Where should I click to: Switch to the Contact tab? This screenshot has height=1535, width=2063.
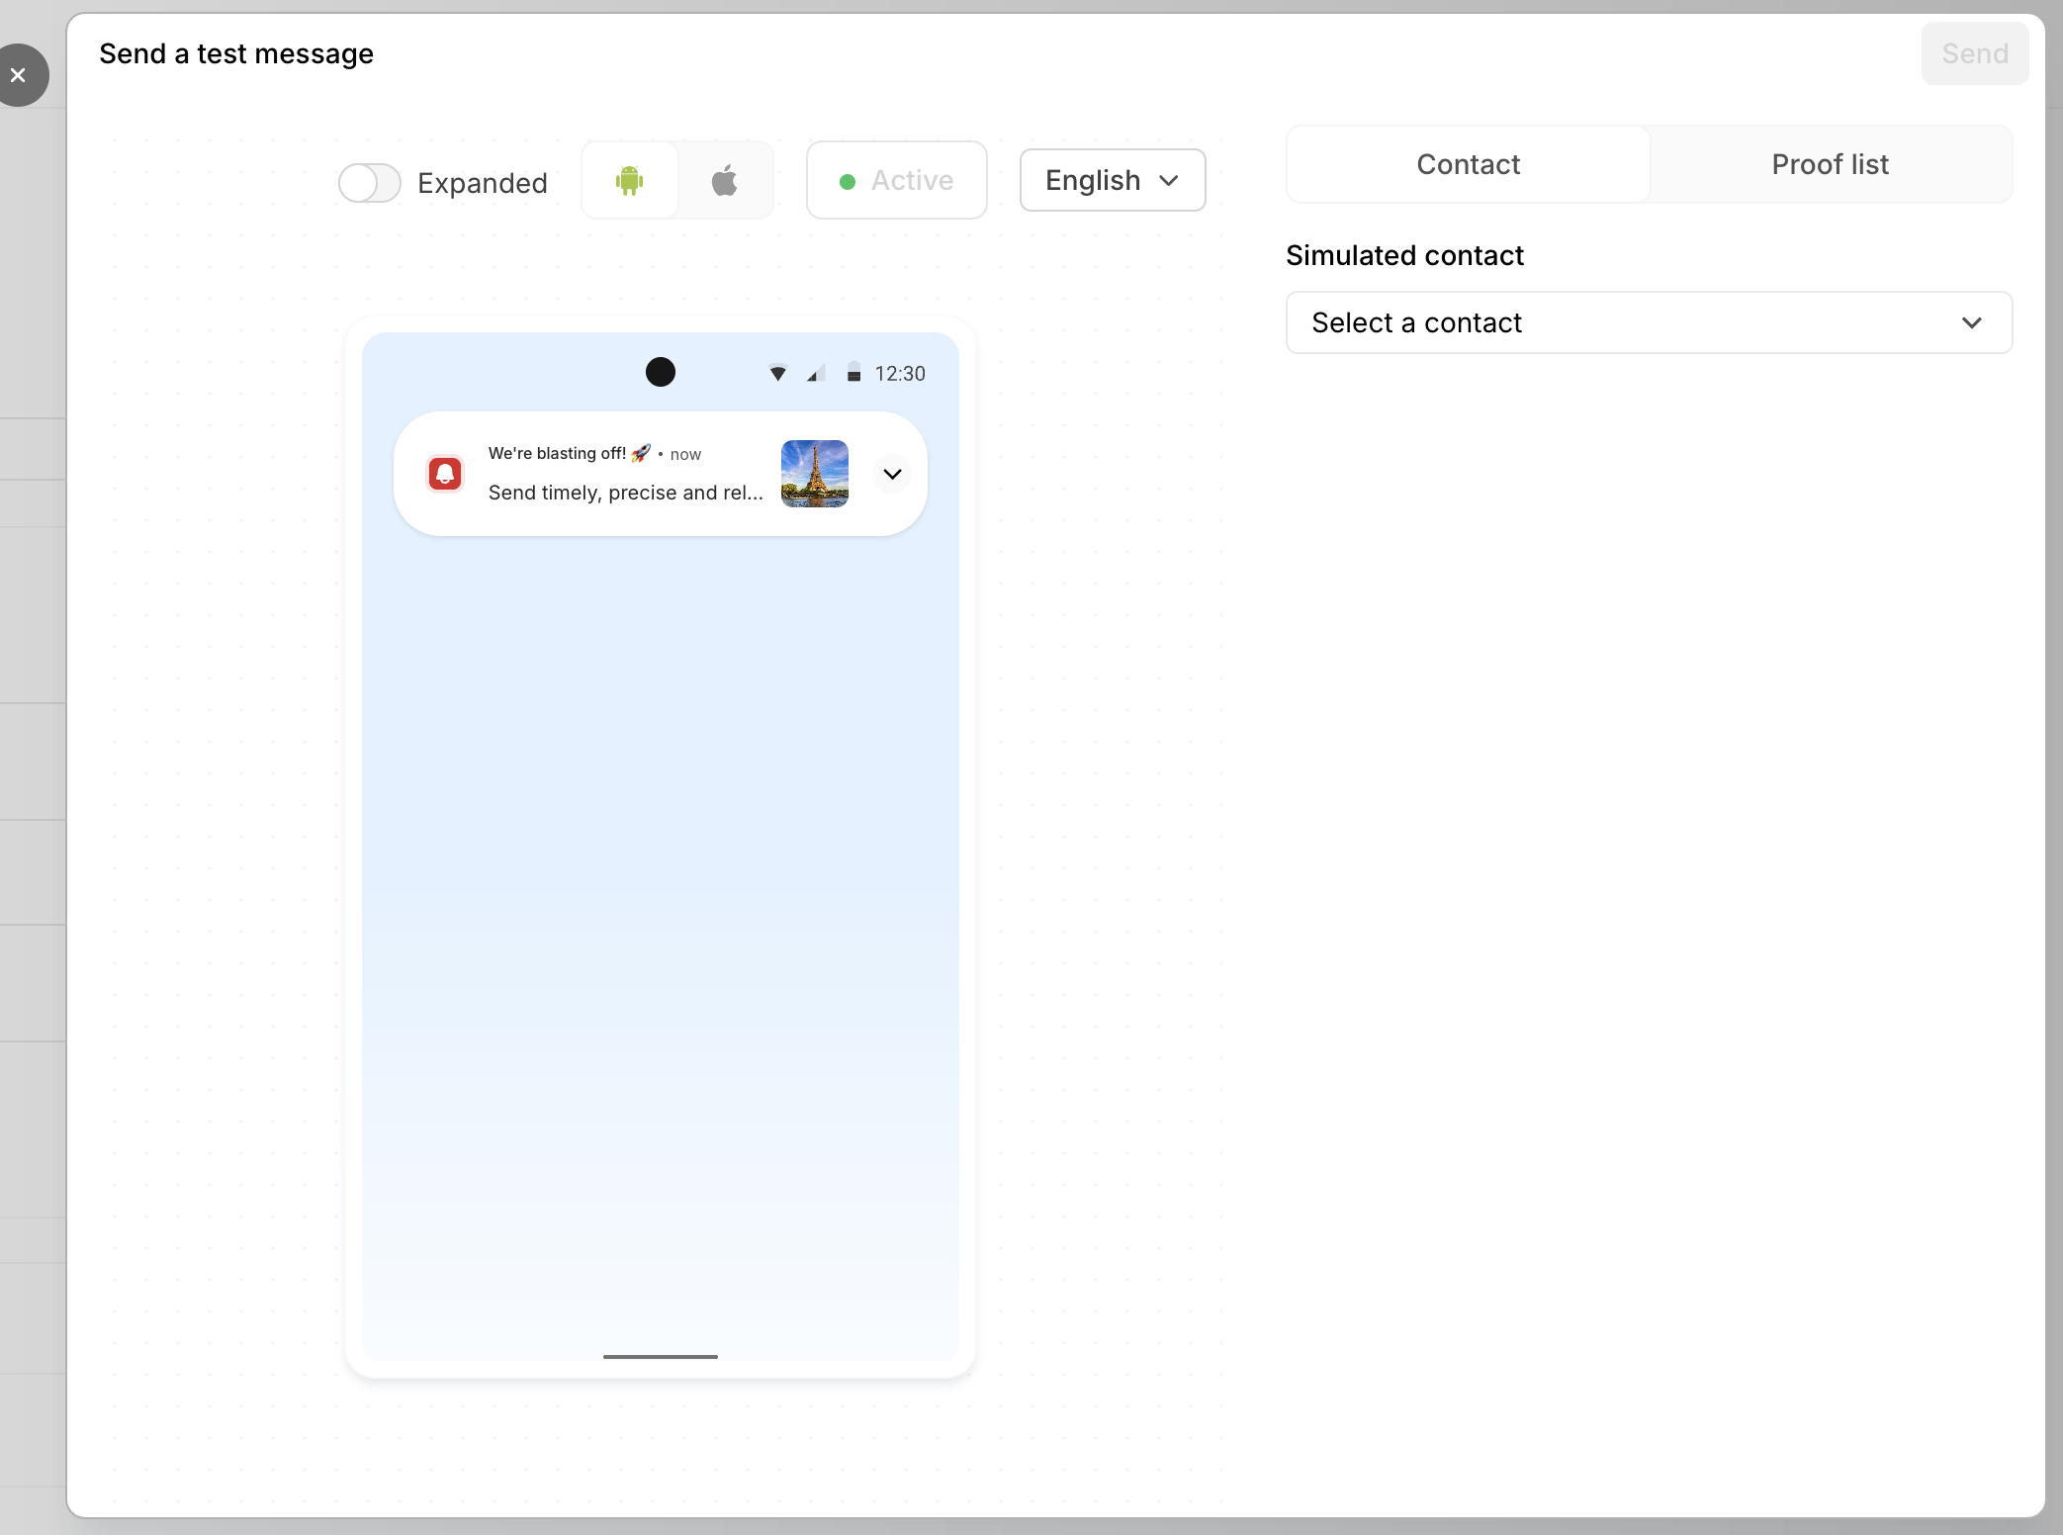(1468, 164)
